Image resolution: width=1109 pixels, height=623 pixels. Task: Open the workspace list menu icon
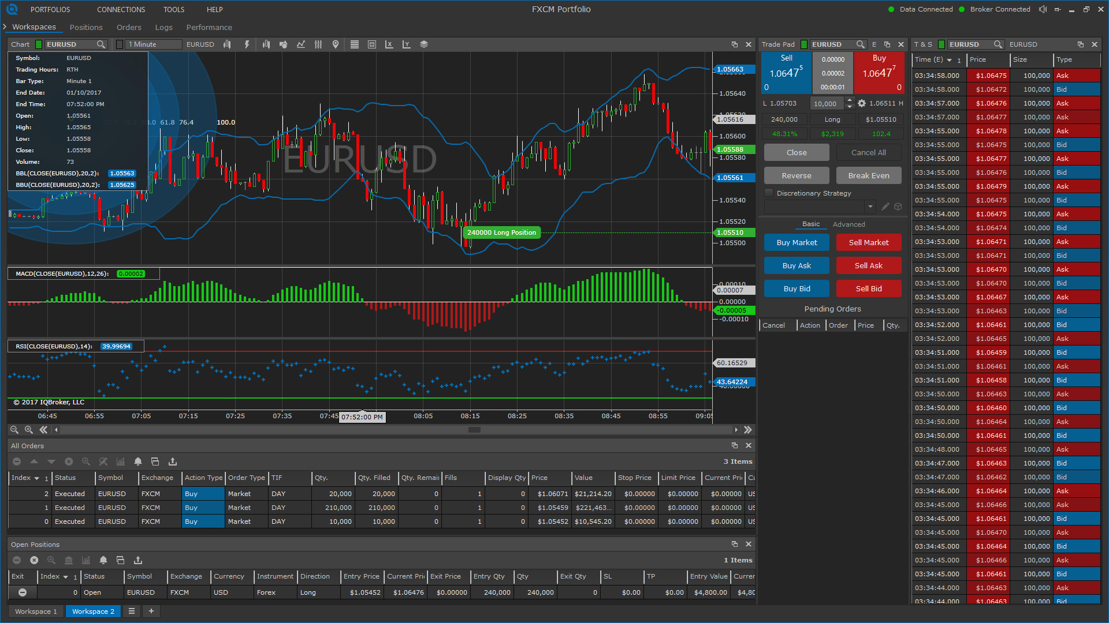coord(132,611)
